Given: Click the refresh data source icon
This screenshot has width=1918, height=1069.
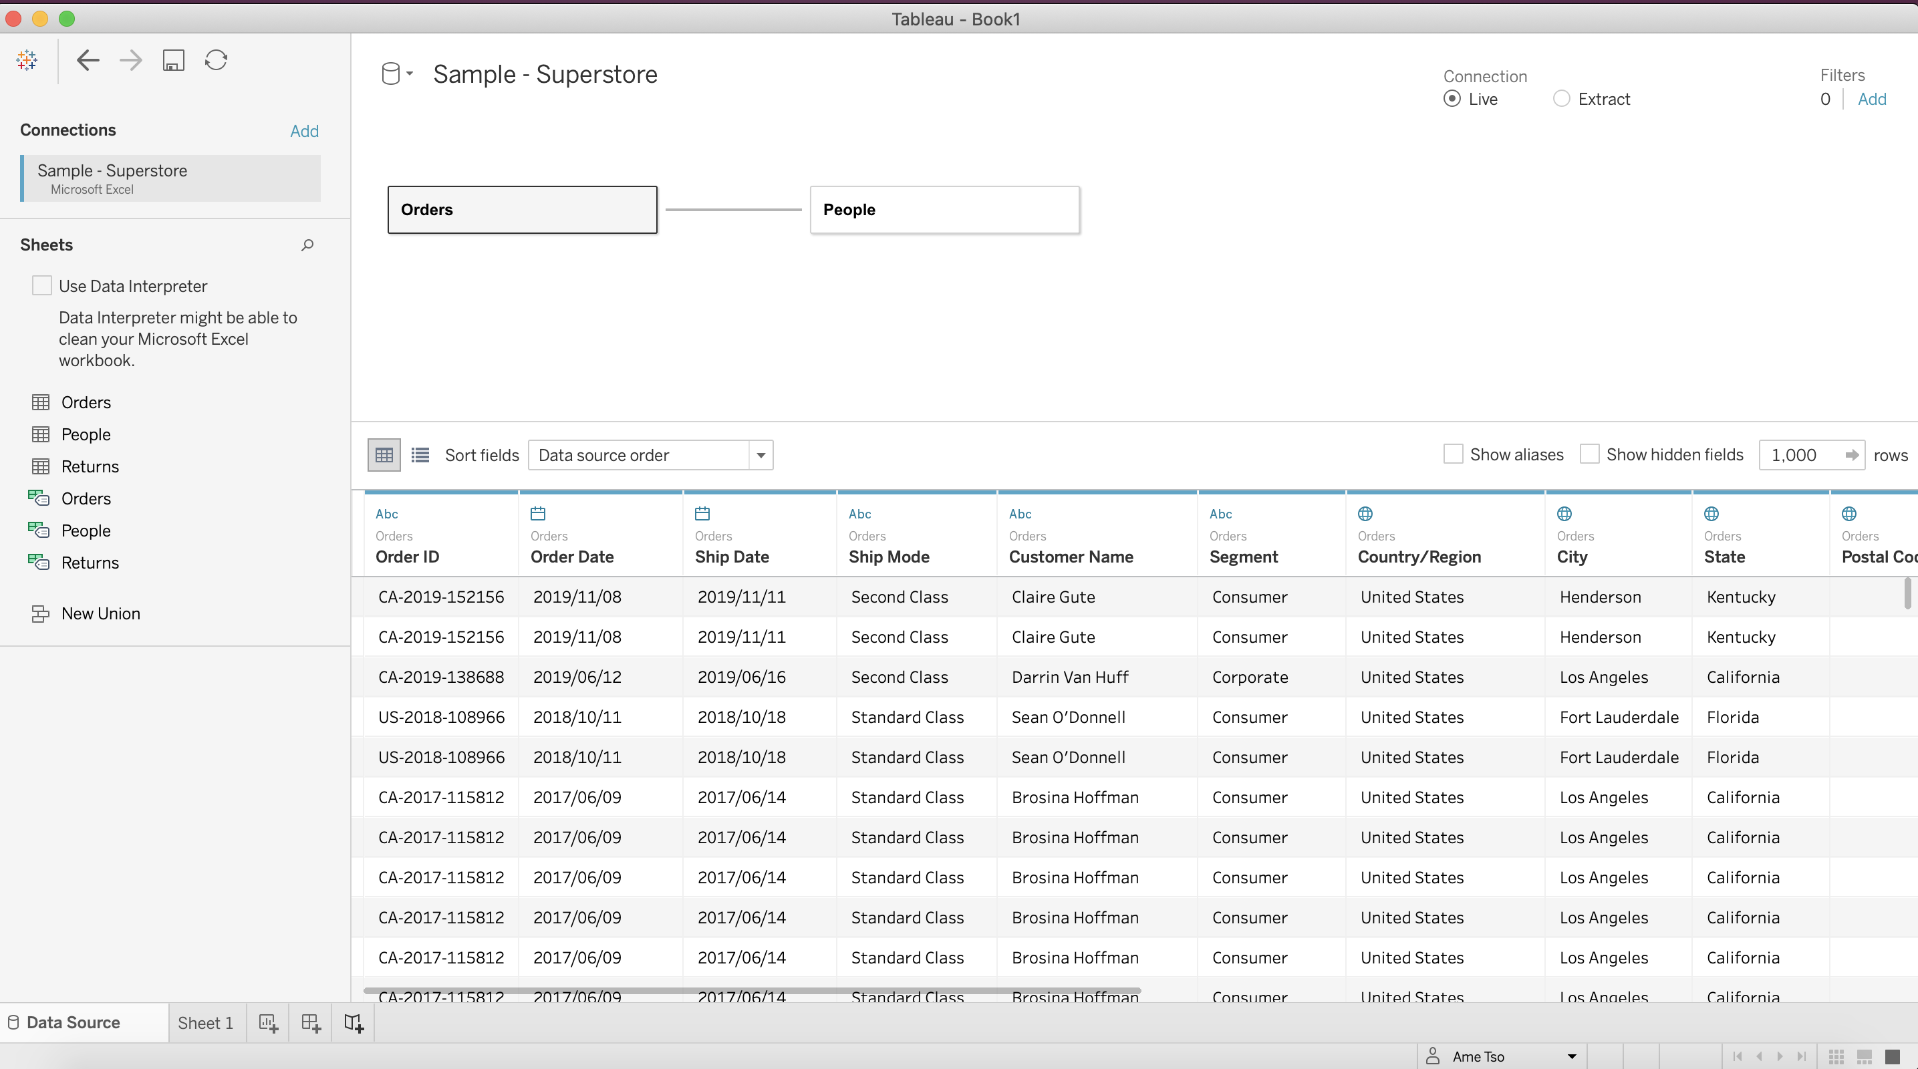Looking at the screenshot, I should coord(216,60).
